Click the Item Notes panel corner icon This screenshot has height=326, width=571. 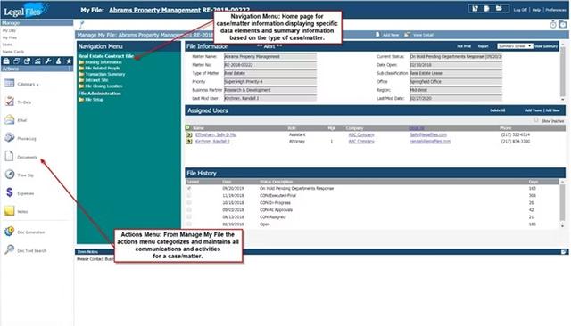[x=564, y=251]
